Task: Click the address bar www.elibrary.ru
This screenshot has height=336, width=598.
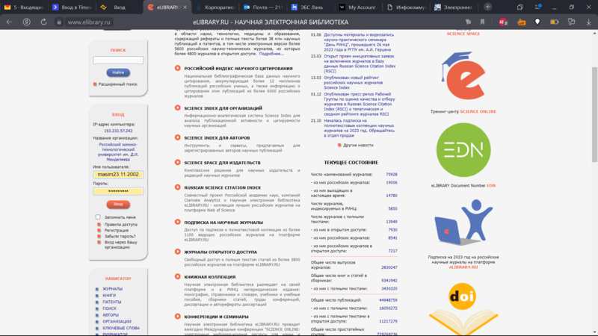Action: coord(89,22)
